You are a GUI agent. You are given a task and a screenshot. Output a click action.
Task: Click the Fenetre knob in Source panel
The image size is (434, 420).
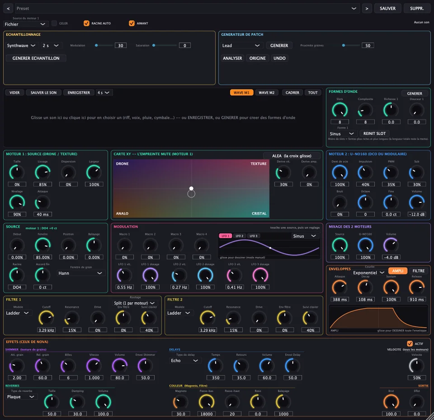(42, 245)
